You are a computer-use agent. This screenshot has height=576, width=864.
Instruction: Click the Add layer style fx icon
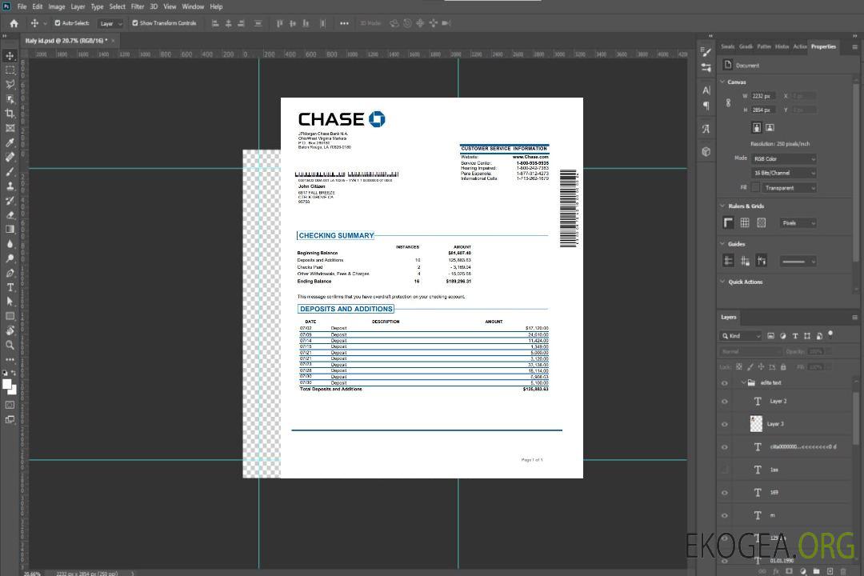(776, 571)
